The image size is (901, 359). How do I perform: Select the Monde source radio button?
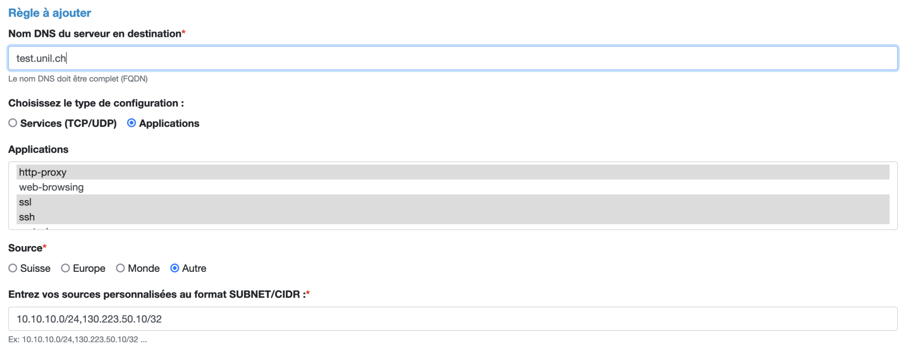121,268
